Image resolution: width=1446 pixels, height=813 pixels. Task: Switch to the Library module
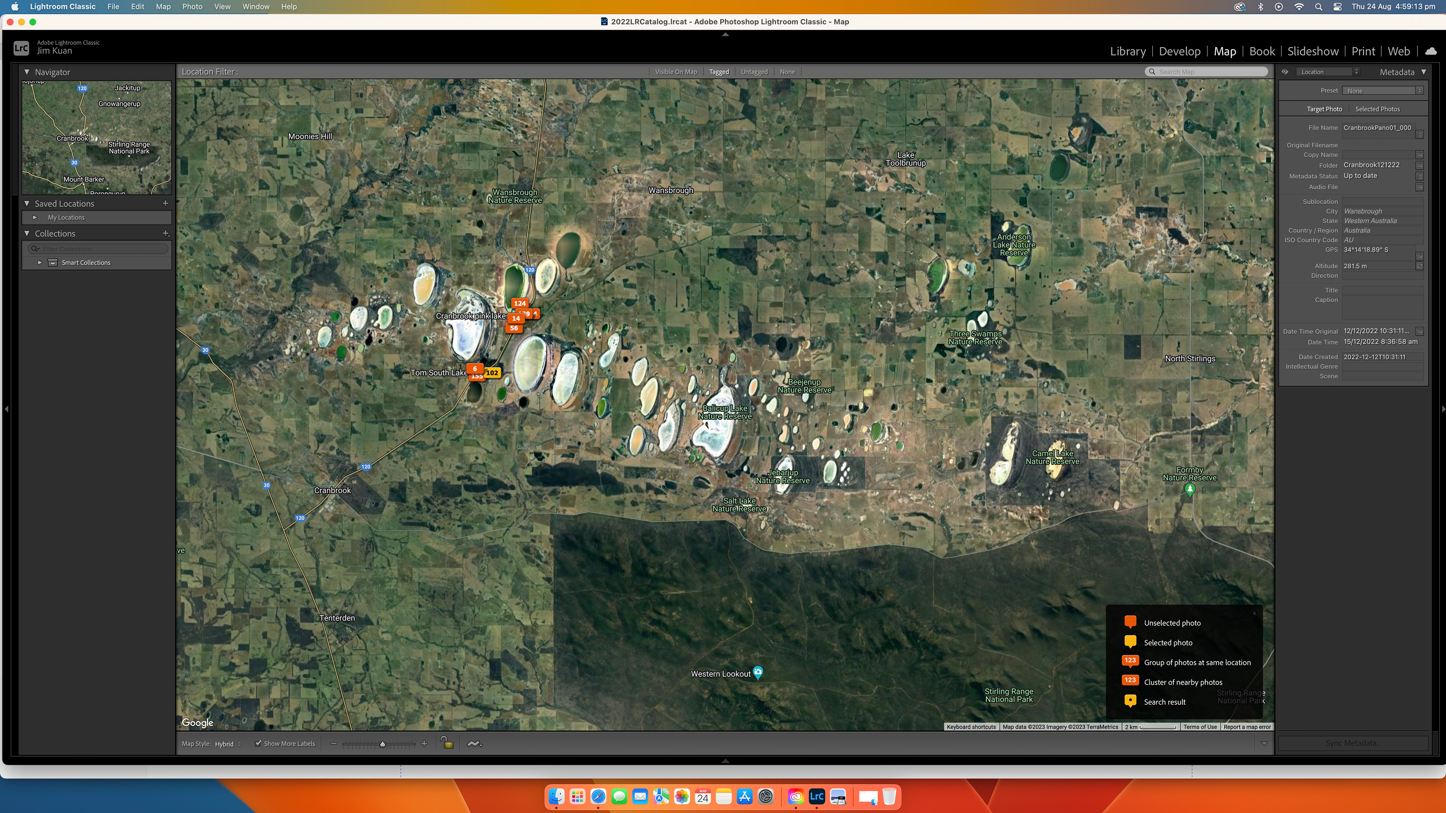[1128, 51]
